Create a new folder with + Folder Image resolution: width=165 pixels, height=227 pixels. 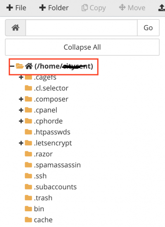coord(54,8)
